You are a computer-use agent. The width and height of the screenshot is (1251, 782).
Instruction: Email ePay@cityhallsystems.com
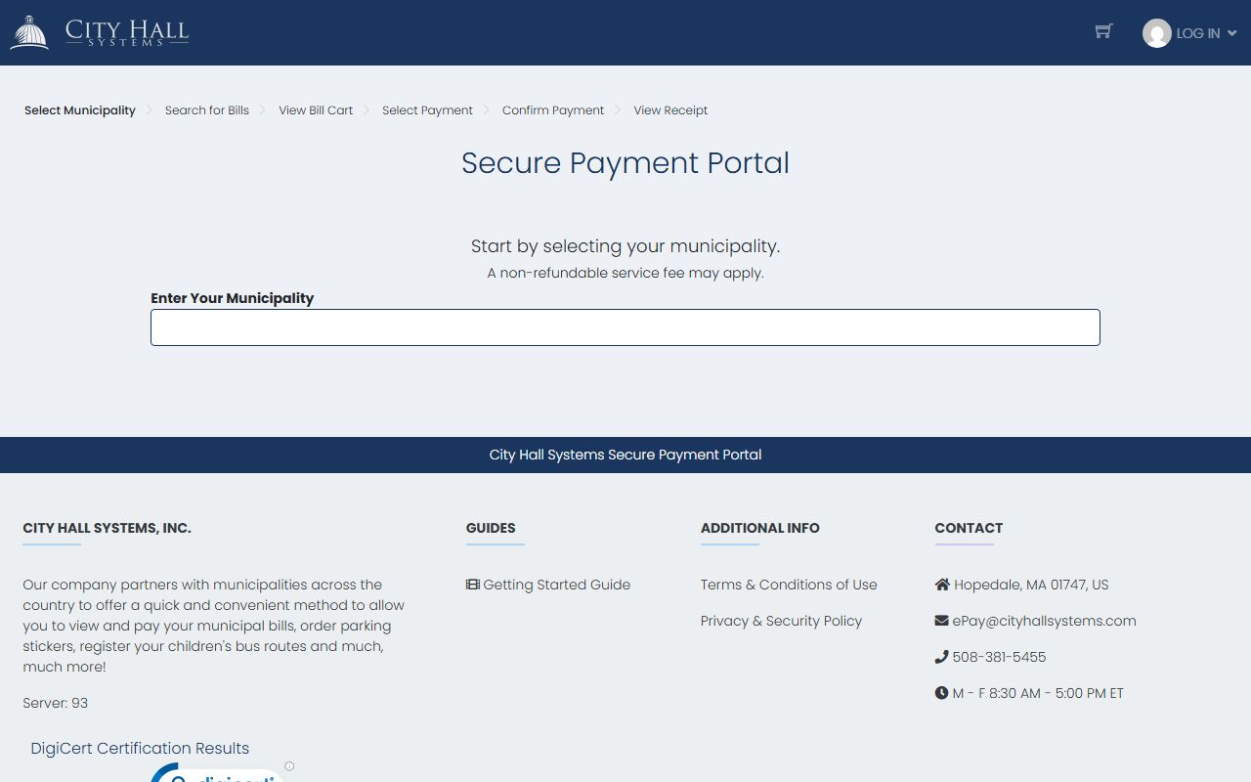1044,621
